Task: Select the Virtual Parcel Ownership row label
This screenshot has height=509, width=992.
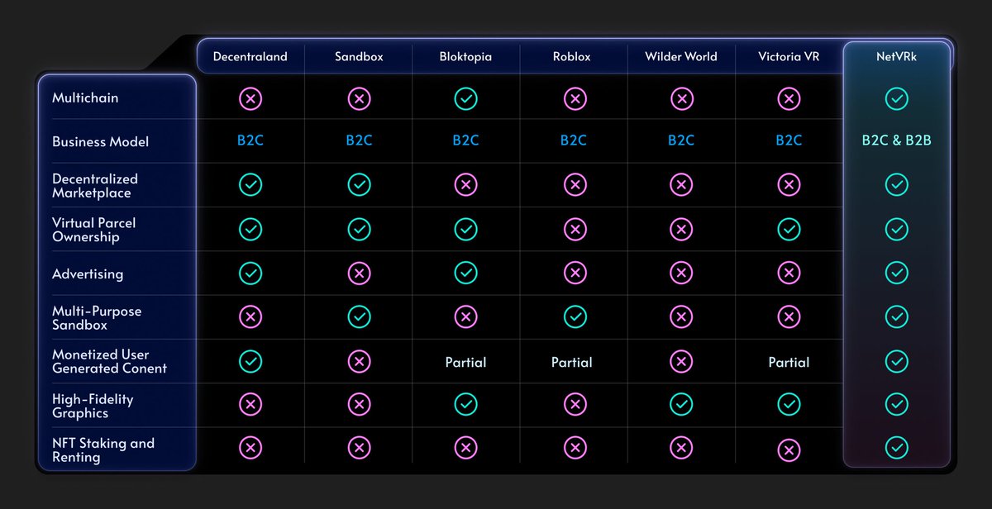Action: 94,230
